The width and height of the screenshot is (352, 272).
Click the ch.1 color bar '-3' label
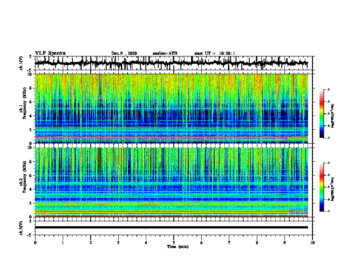(x=328, y=89)
